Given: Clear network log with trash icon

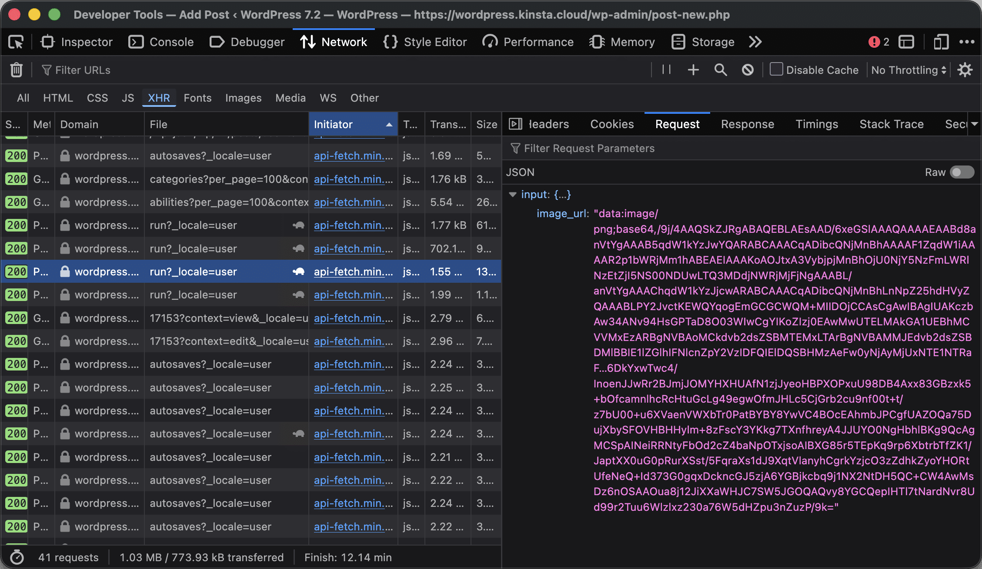Looking at the screenshot, I should pyautogui.click(x=17, y=70).
